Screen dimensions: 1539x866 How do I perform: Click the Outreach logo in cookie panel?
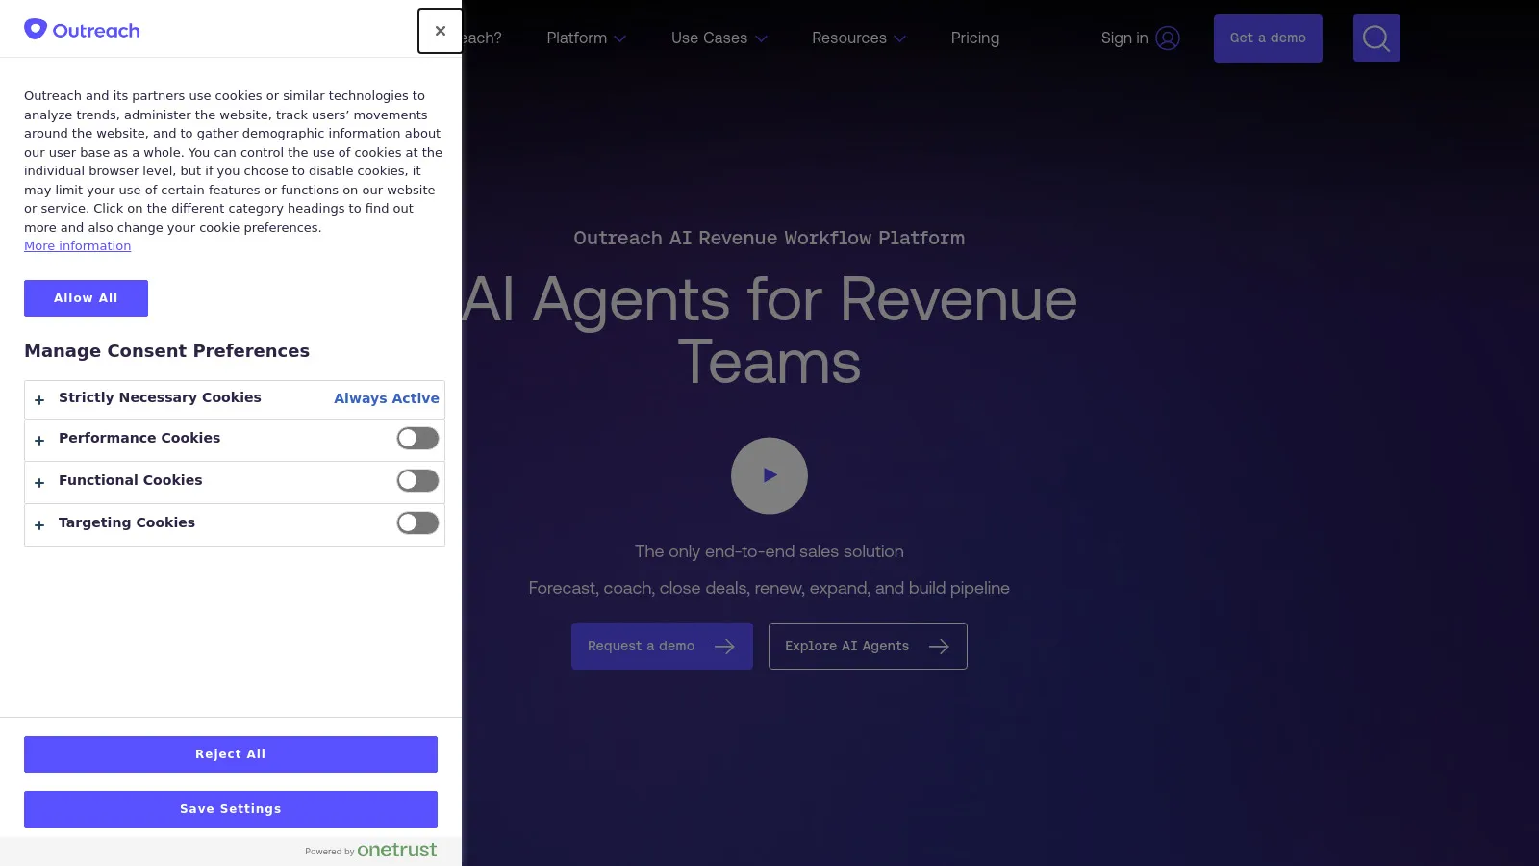pyautogui.click(x=82, y=30)
